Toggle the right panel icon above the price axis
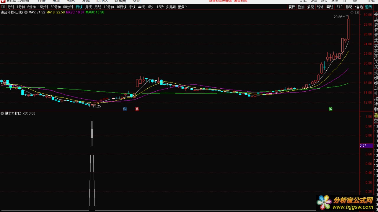378x212 pixels. click(357, 12)
